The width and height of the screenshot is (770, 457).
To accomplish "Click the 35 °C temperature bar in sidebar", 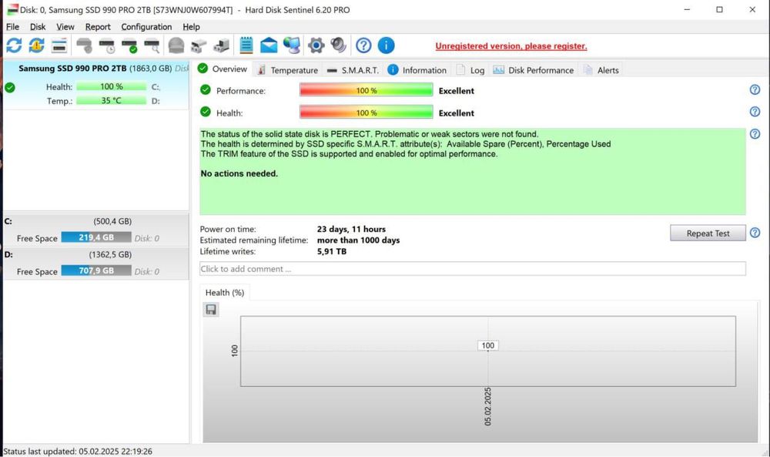I will [x=112, y=101].
